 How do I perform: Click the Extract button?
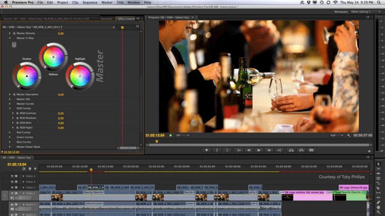click(x=301, y=150)
